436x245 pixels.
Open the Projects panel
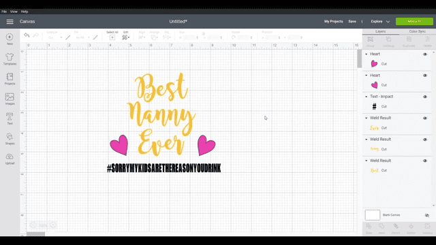(10, 77)
